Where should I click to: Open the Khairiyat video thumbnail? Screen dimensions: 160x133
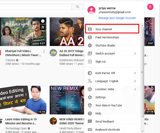[x=23, y=32]
